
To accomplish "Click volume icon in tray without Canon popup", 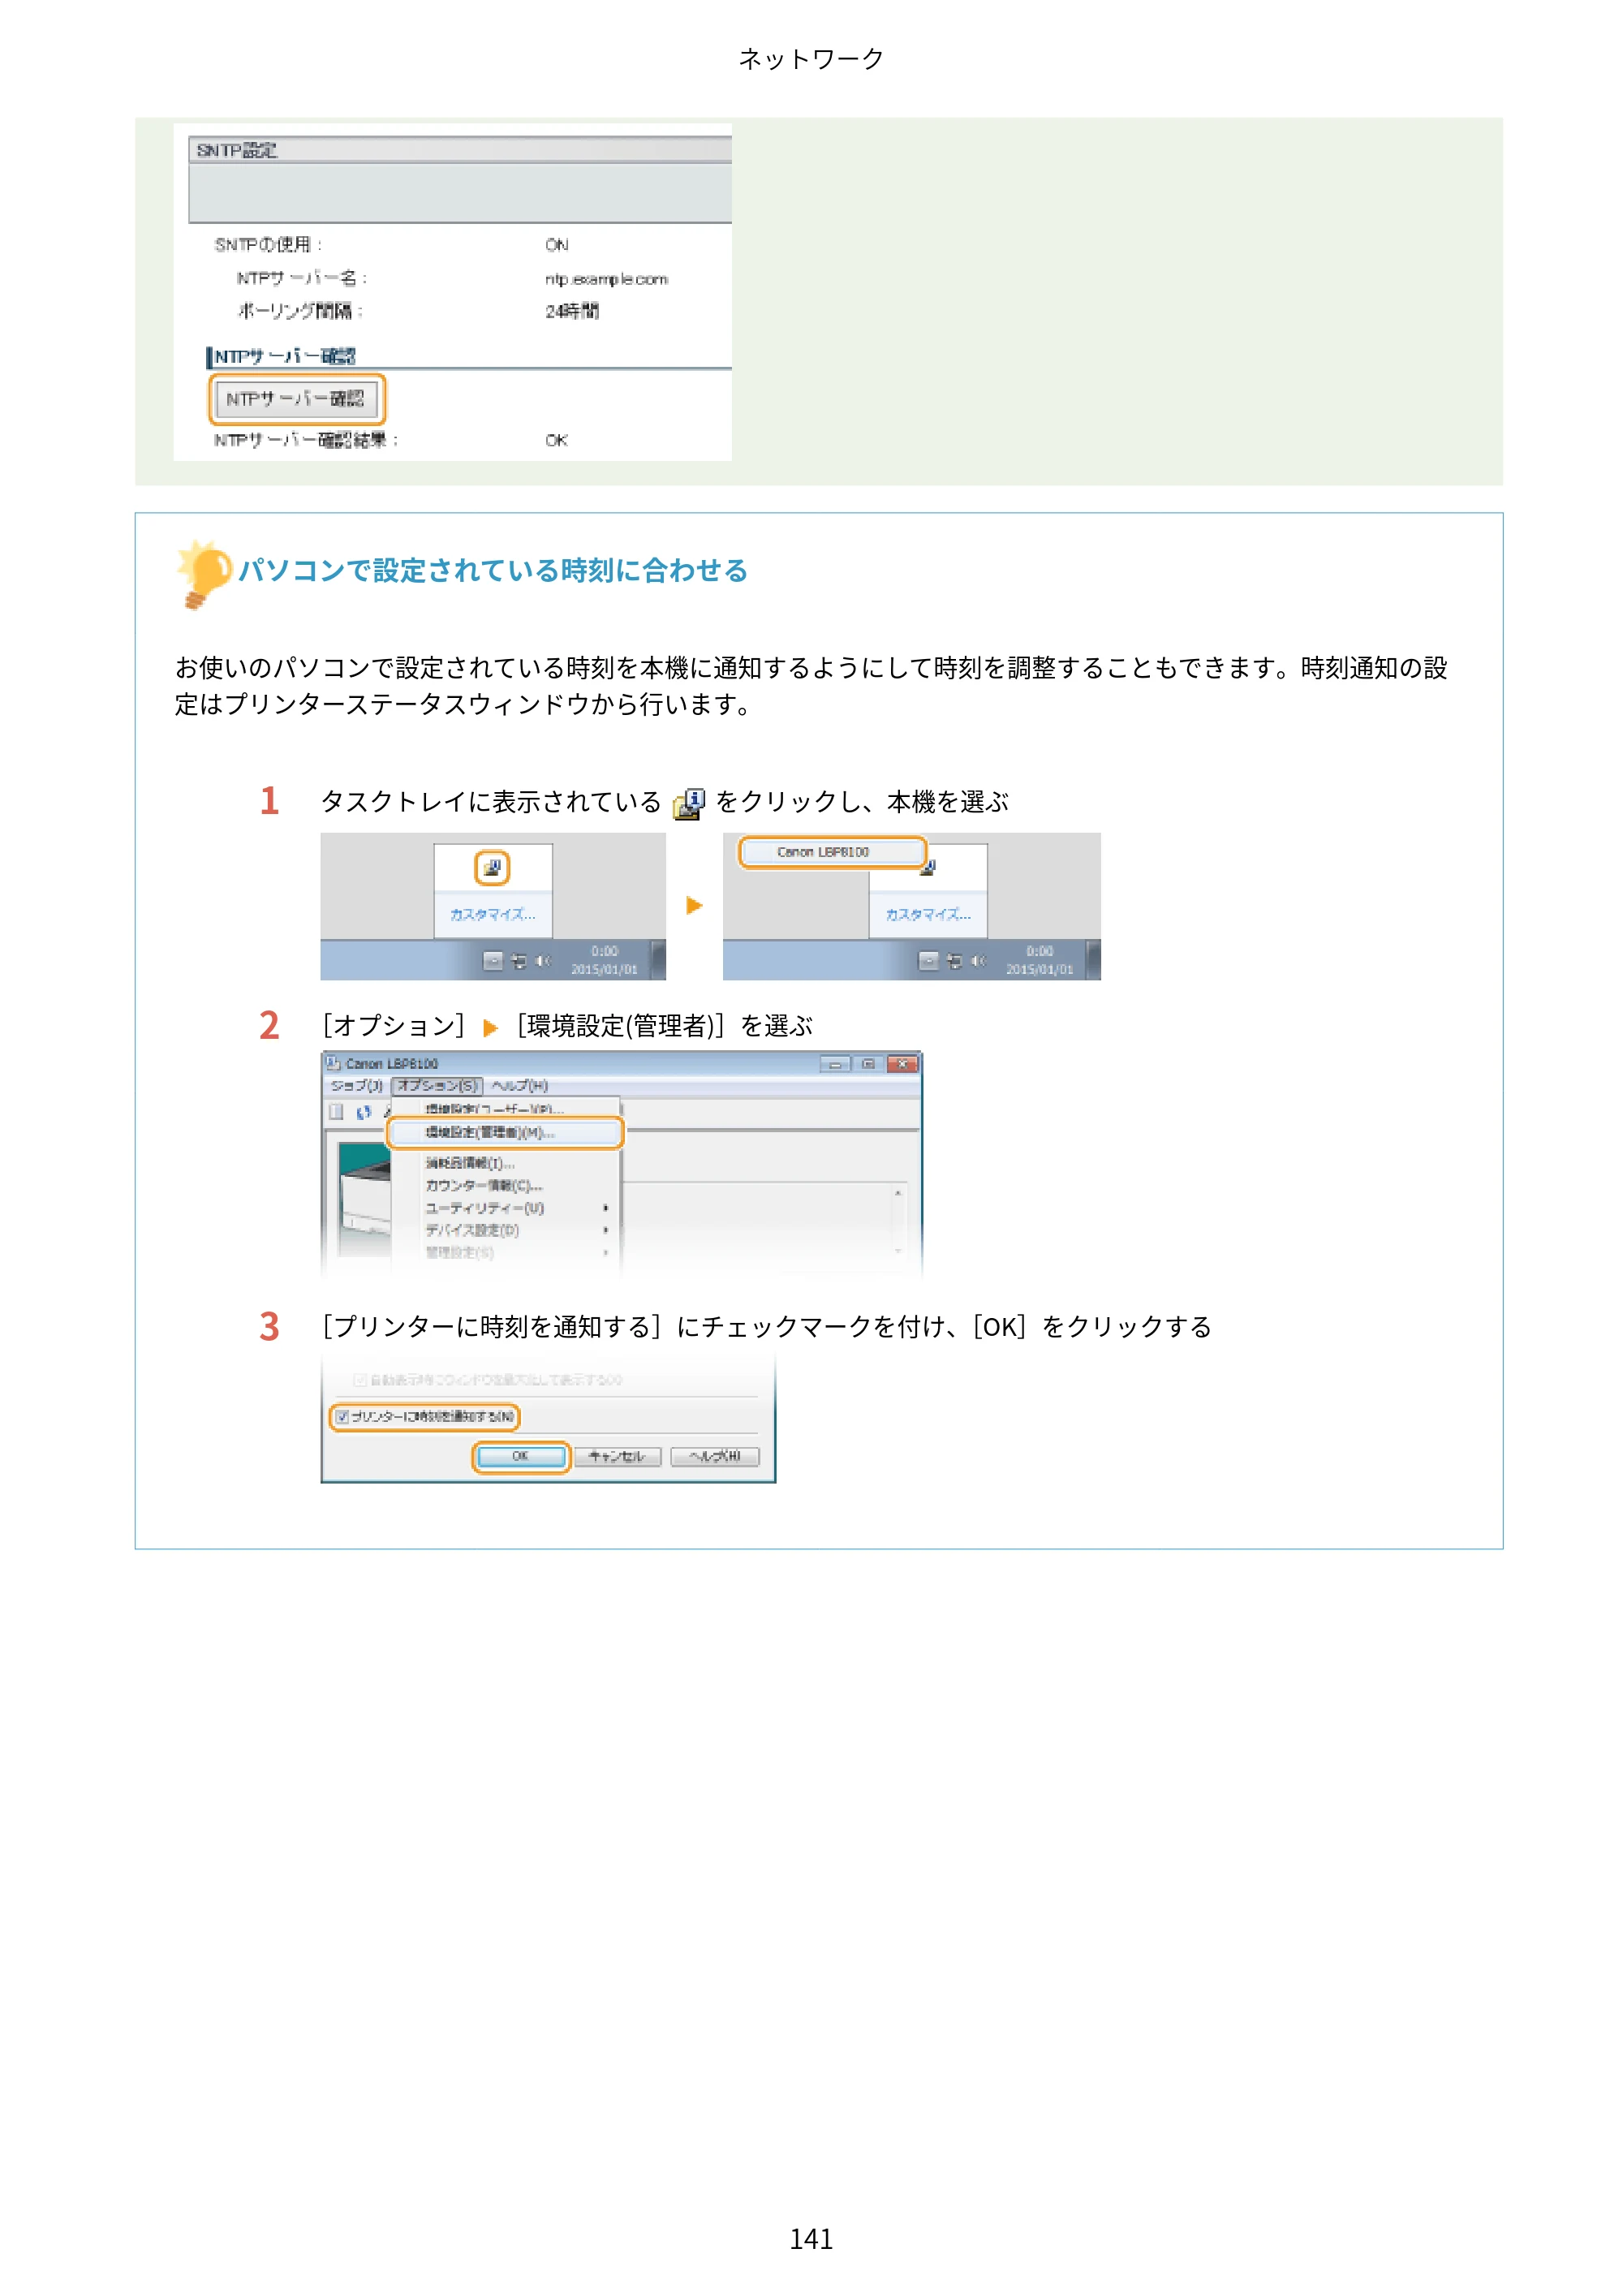I will click(x=543, y=961).
